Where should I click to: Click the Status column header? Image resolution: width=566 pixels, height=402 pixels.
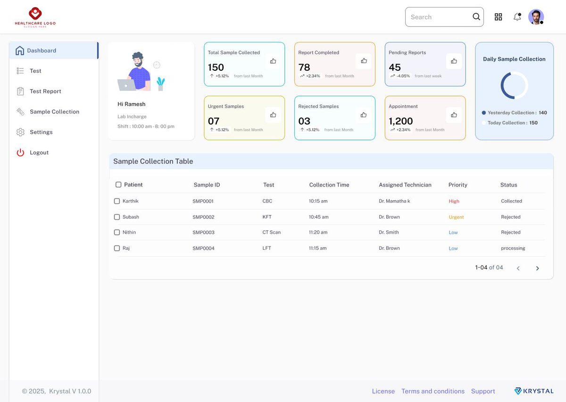pos(509,185)
